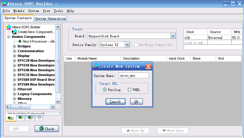The width and height of the screenshot is (244, 138).
Task: Click Cancel in Create New System dialog
Action: pos(115,102)
